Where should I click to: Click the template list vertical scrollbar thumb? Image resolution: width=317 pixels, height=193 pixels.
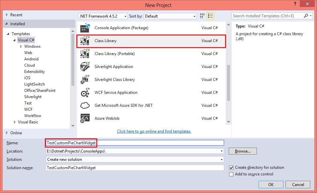[228, 83]
